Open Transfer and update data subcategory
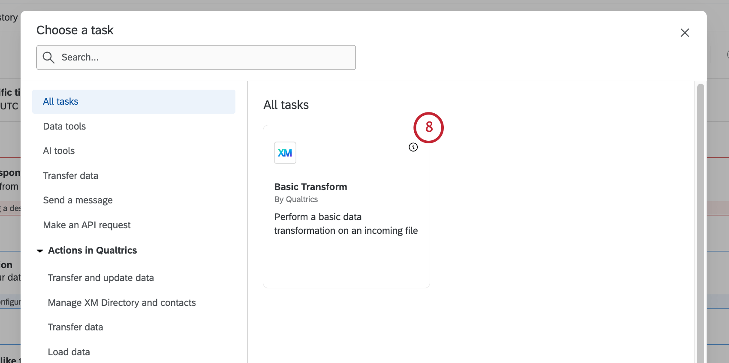 [101, 278]
